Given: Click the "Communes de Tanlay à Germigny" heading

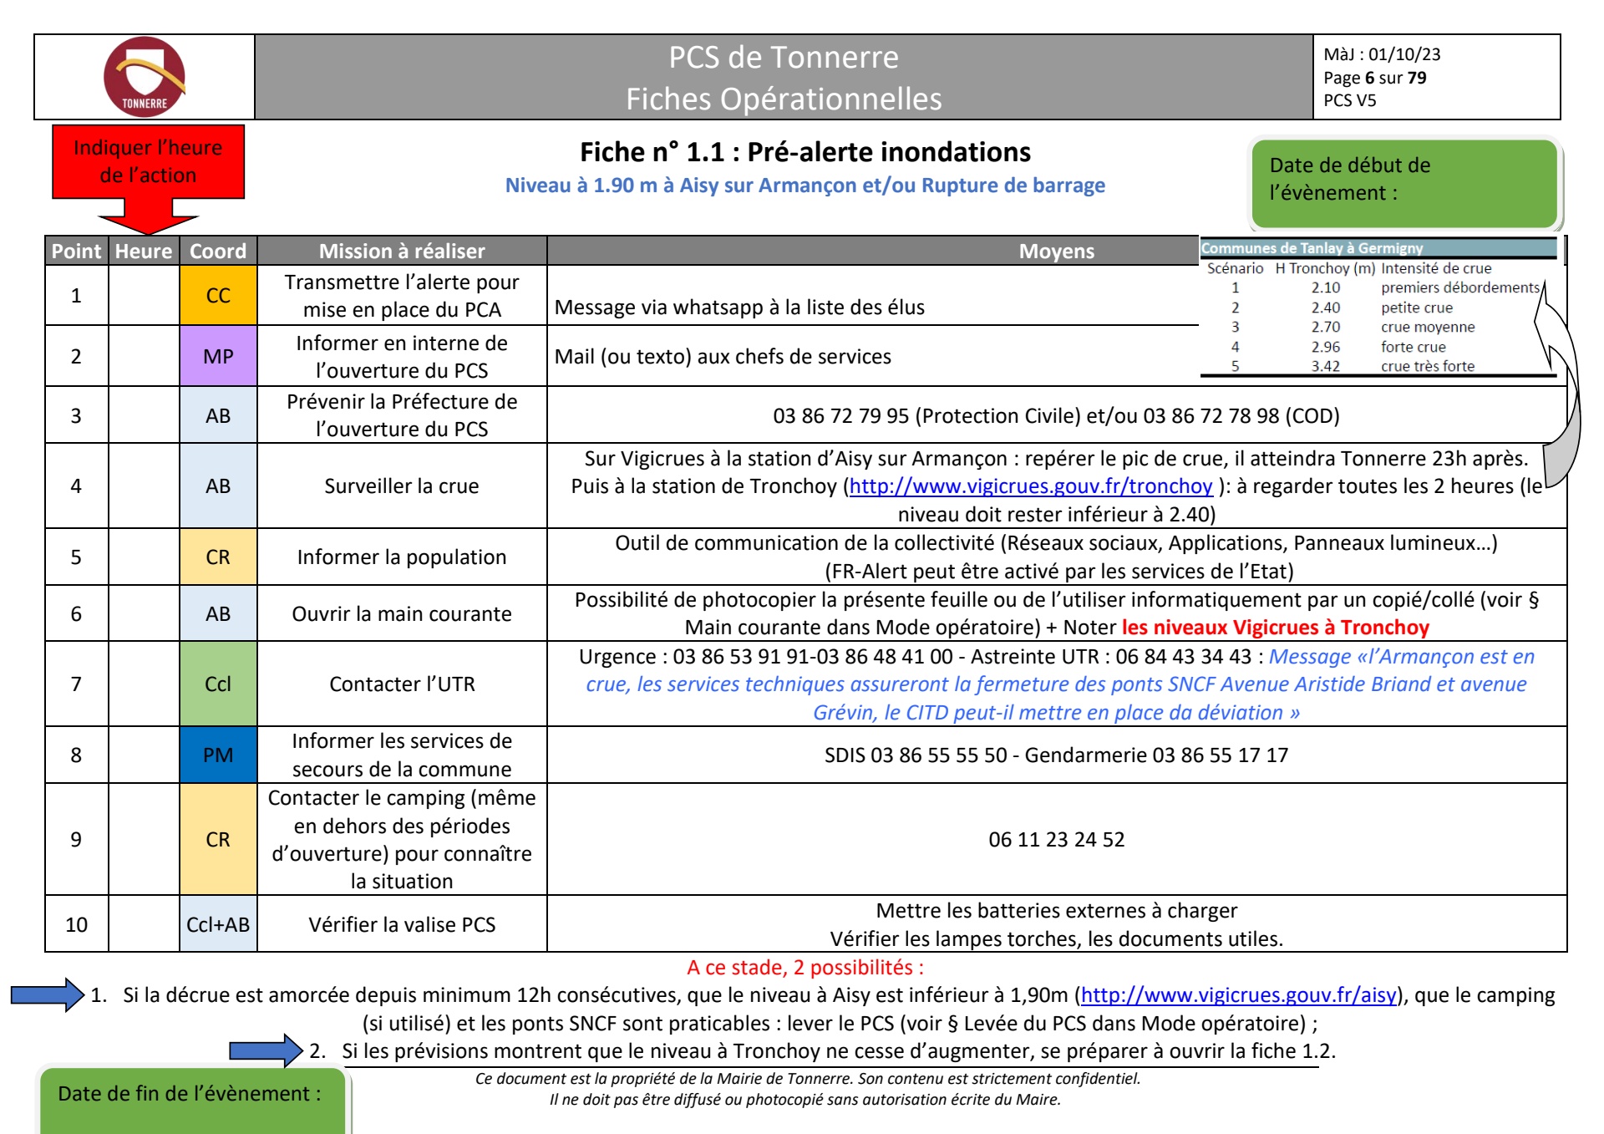Looking at the screenshot, I should click(x=1312, y=248).
